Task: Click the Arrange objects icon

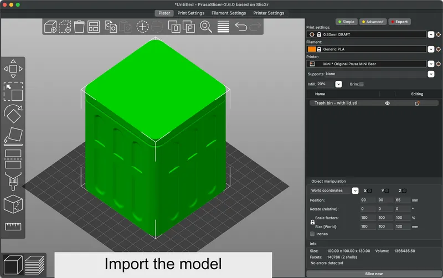Action: [x=94, y=27]
